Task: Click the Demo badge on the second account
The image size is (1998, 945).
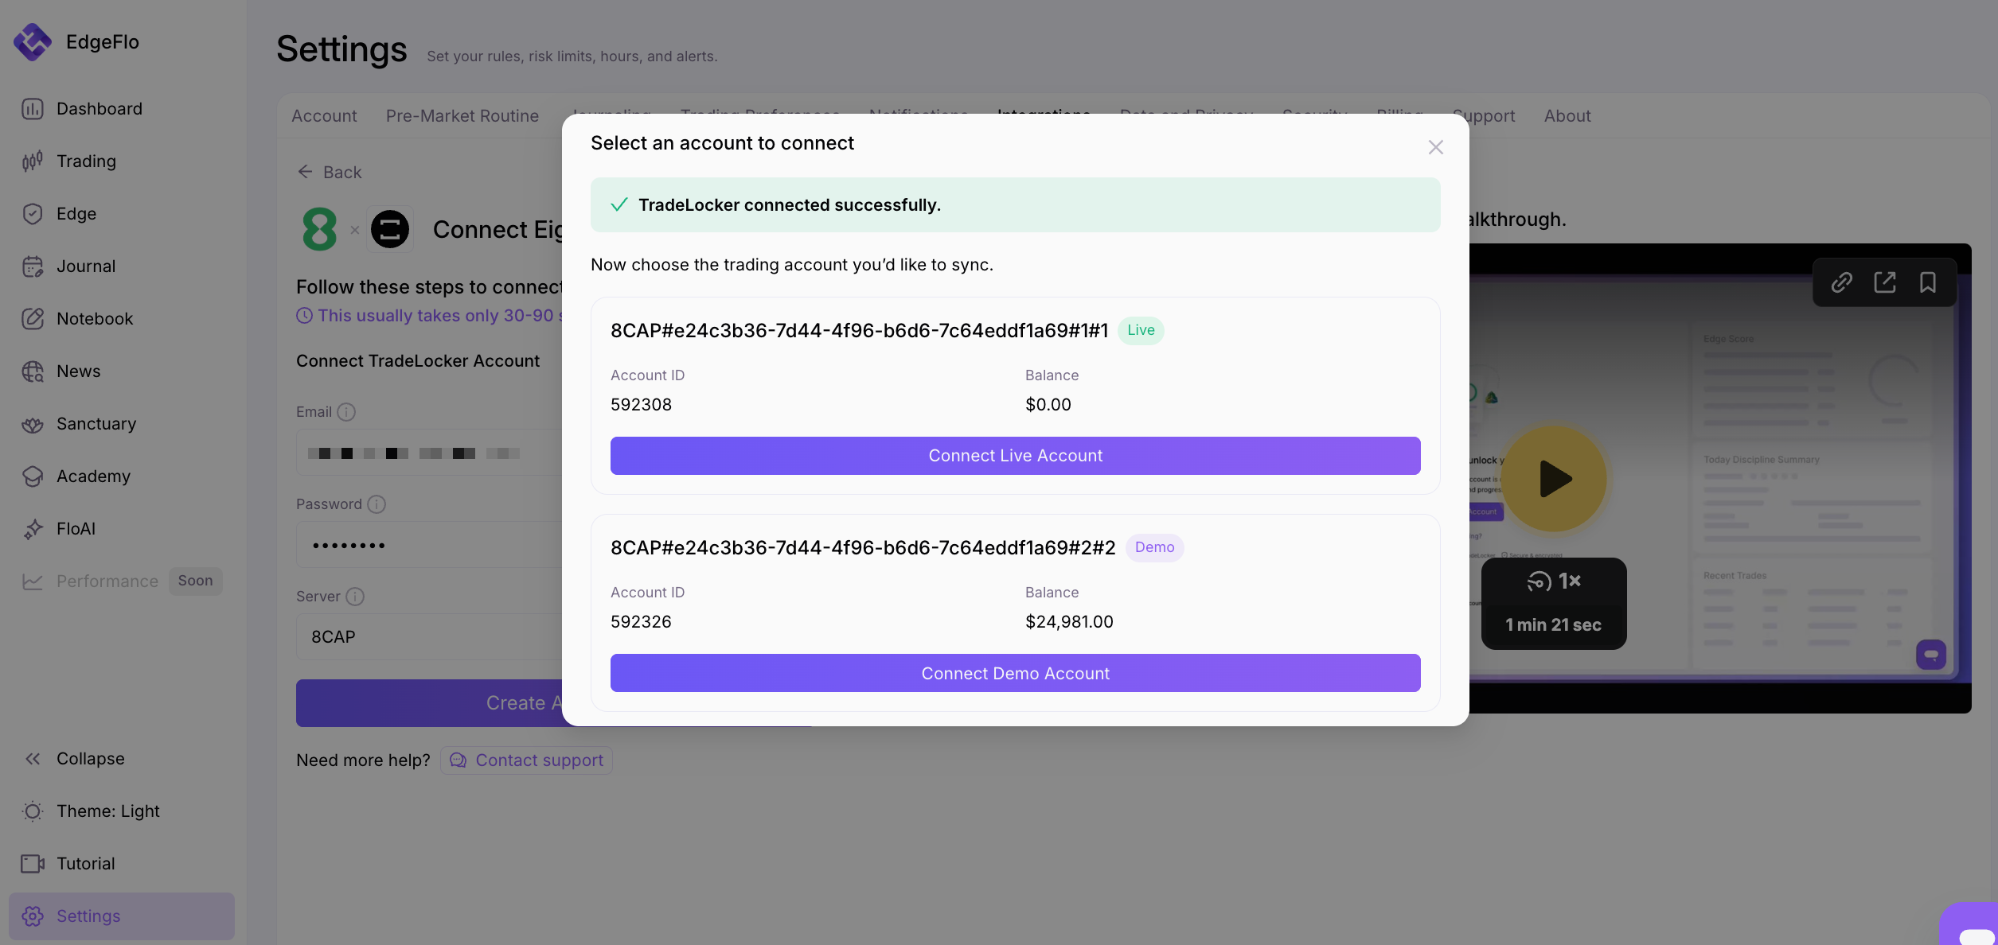Action: tap(1154, 548)
